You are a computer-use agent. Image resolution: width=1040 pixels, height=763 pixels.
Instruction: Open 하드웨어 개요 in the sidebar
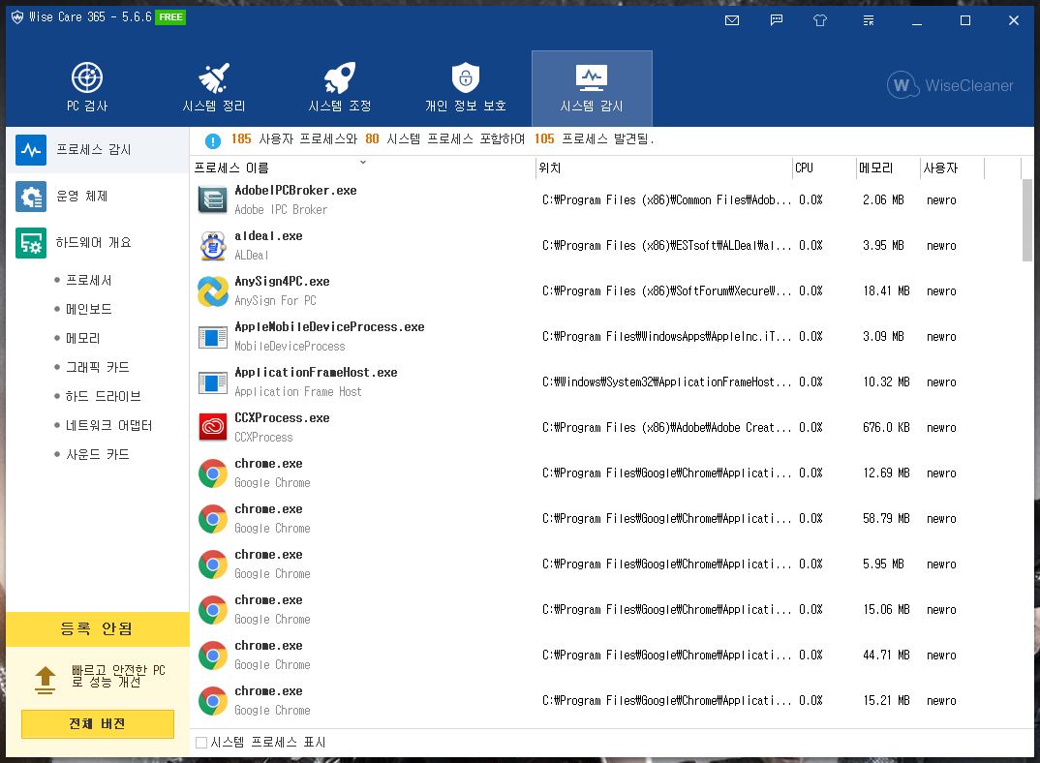click(x=98, y=243)
